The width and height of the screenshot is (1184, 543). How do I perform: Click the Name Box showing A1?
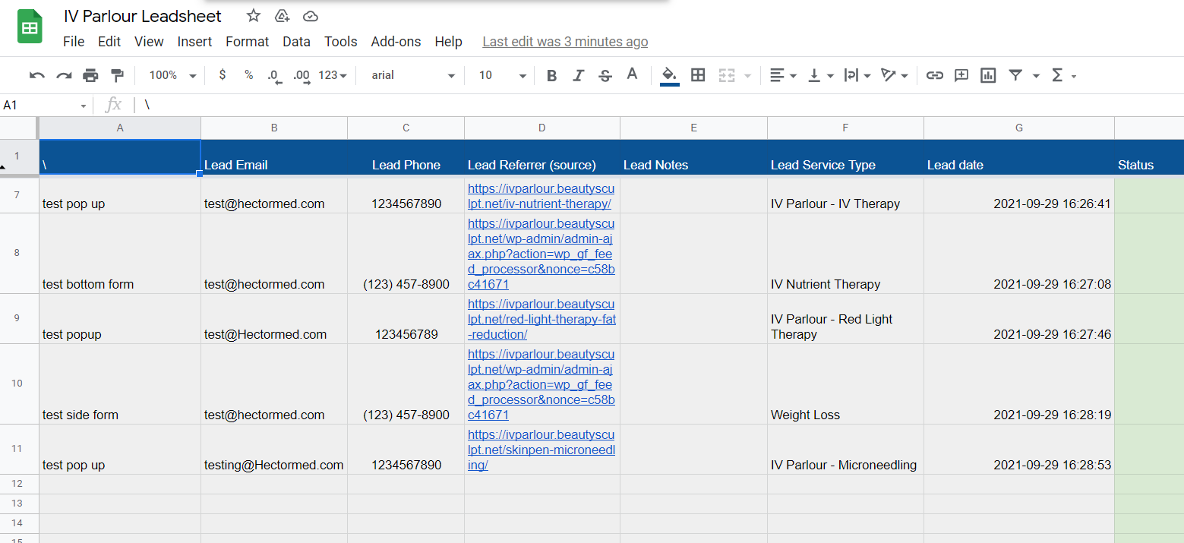44,105
